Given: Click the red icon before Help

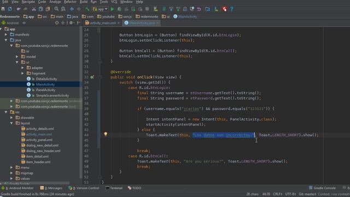Looking at the screenshot, I should click(x=225, y=9).
